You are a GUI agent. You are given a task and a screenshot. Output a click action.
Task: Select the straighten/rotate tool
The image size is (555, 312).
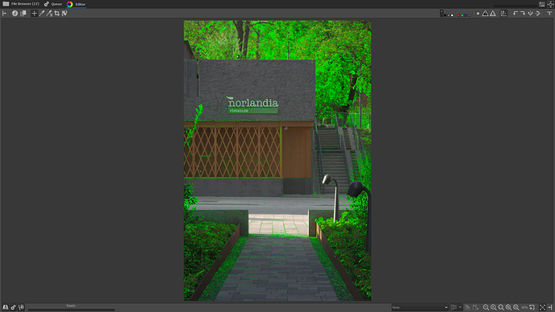64,14
